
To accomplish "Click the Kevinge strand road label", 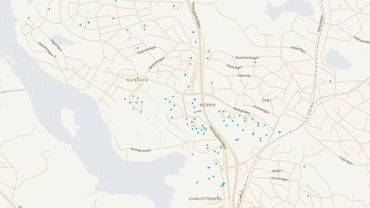I will click(x=141, y=150).
